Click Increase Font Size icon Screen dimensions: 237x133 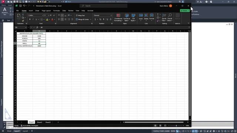click(51, 16)
